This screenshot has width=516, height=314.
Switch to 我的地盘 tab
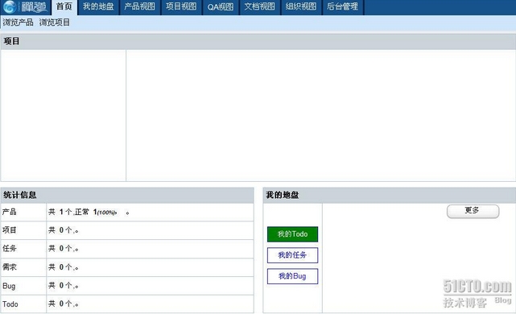coord(98,6)
